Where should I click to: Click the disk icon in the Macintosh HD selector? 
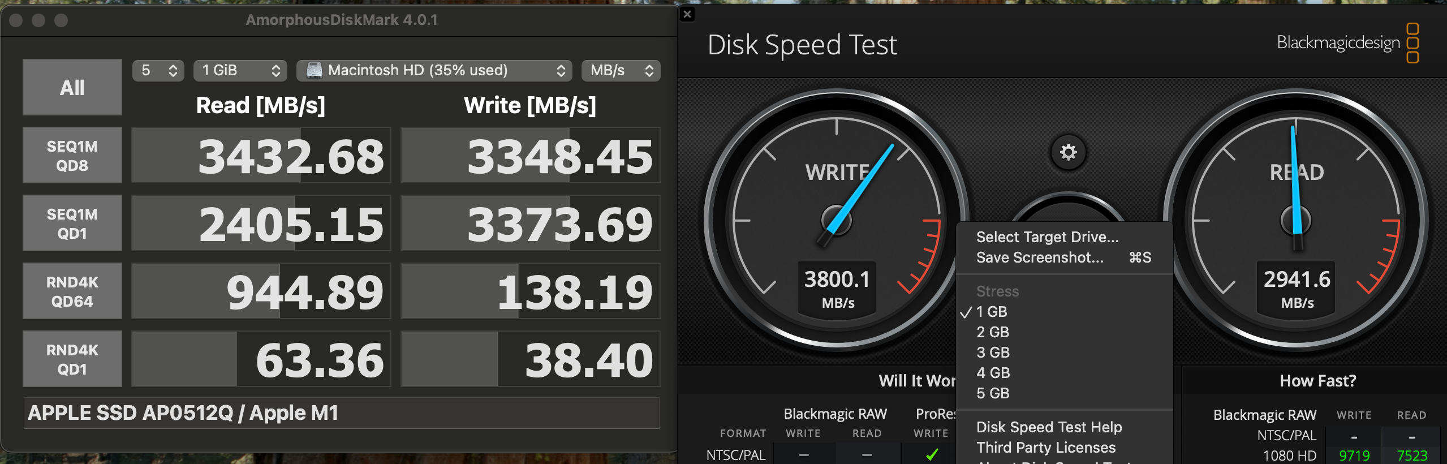click(x=314, y=70)
